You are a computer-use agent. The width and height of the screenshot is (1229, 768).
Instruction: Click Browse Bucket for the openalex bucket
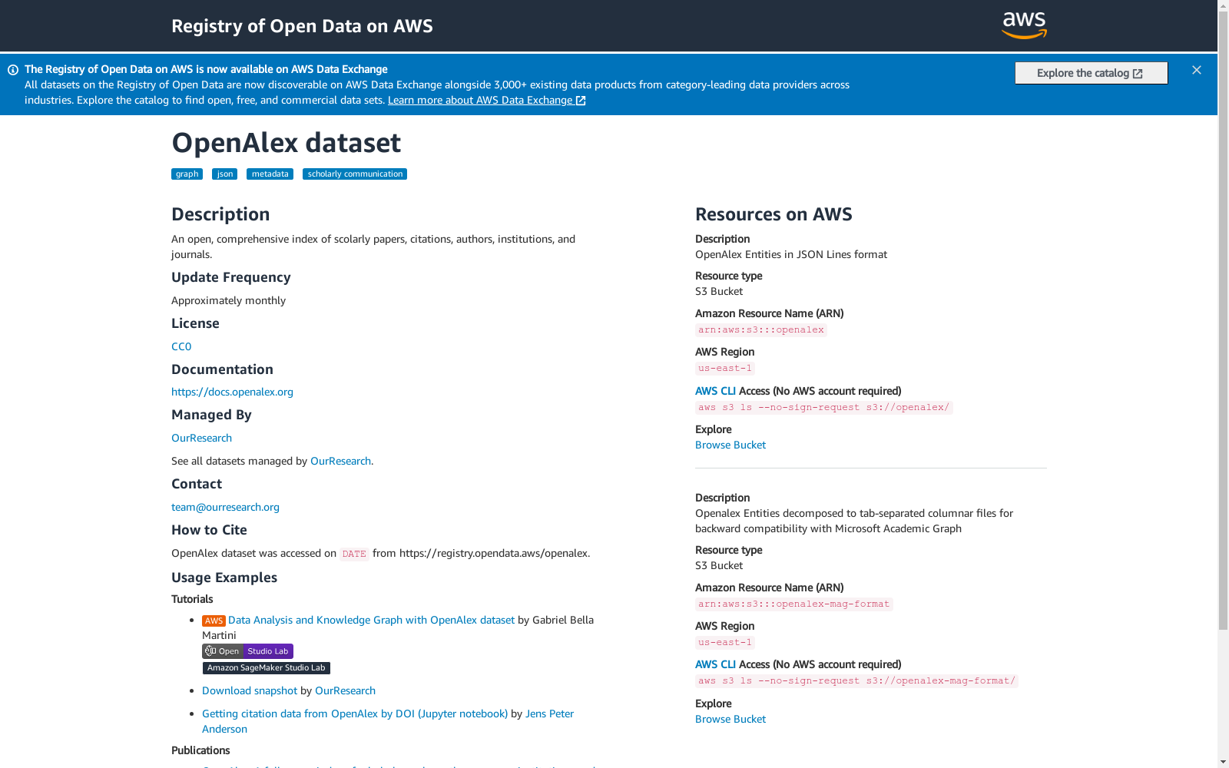point(730,445)
